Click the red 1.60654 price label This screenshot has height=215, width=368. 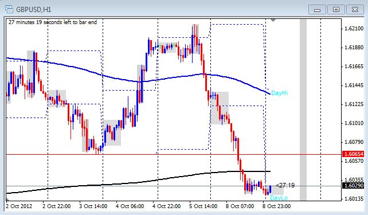[353, 154]
